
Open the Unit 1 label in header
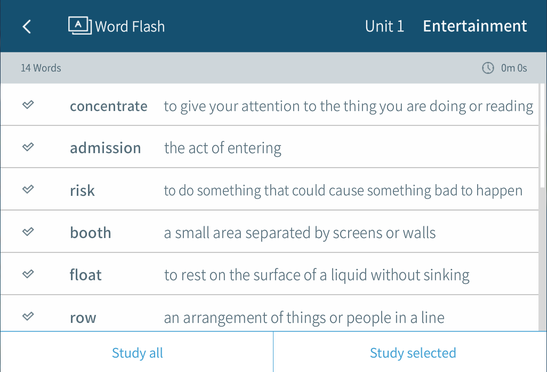click(384, 26)
